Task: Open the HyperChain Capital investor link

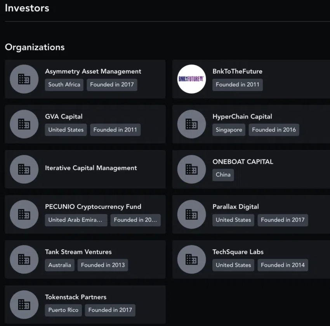Action: (x=242, y=116)
